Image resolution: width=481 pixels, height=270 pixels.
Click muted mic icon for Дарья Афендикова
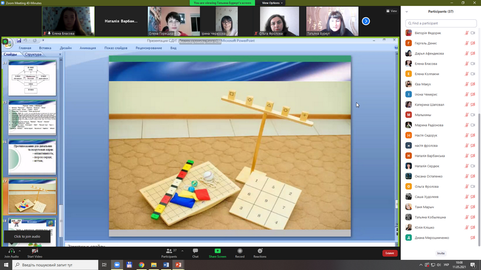[x=467, y=53]
